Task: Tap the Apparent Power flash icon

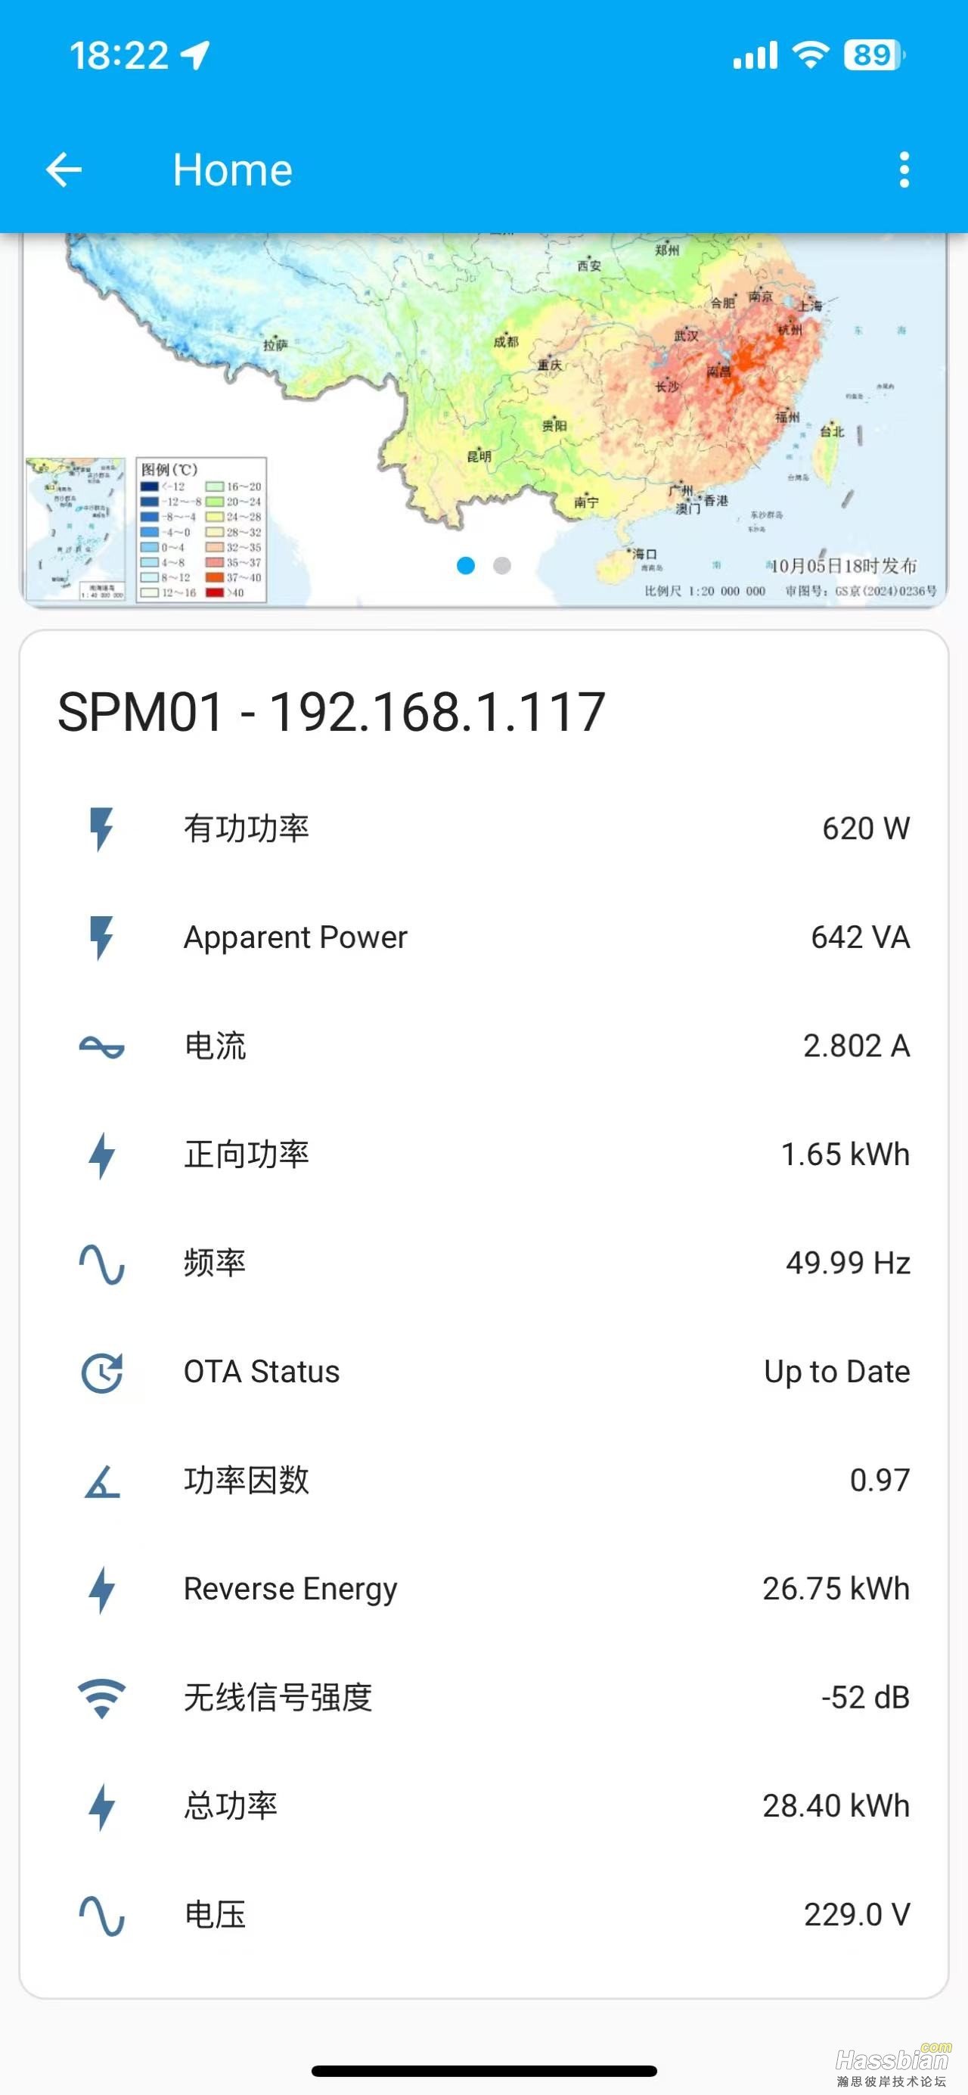Action: [x=101, y=937]
